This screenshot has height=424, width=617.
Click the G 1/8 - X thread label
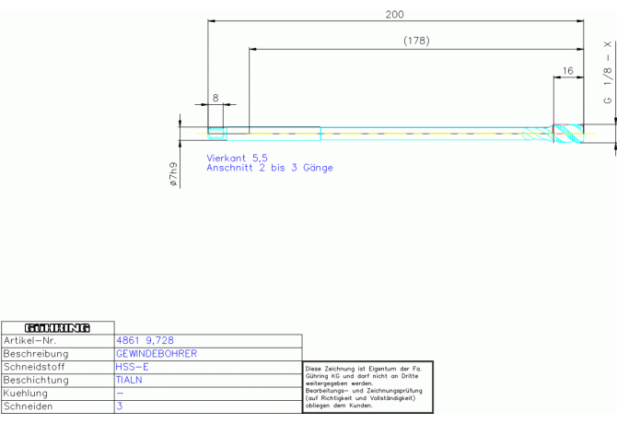point(608,72)
